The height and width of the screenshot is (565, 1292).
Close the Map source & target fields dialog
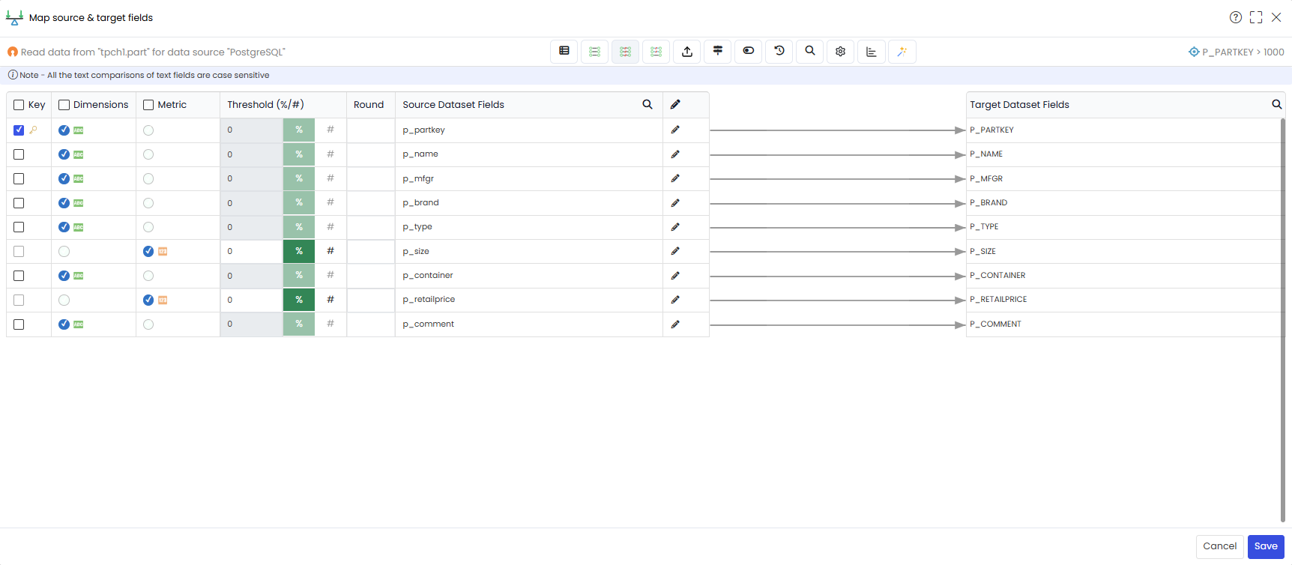[x=1276, y=17]
